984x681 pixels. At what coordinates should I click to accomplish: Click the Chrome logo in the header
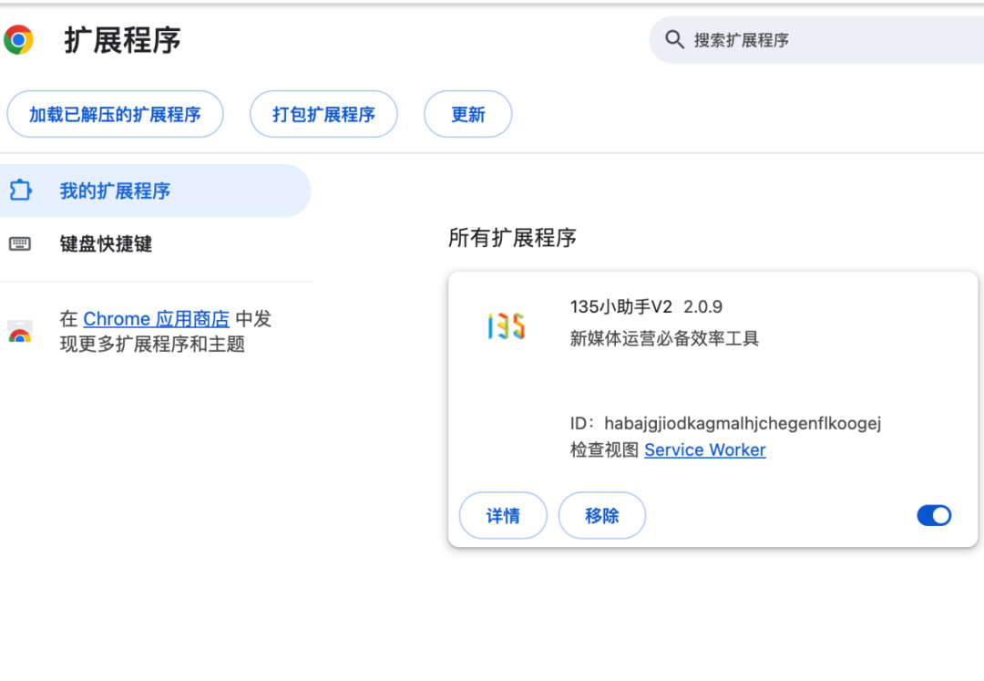18,40
